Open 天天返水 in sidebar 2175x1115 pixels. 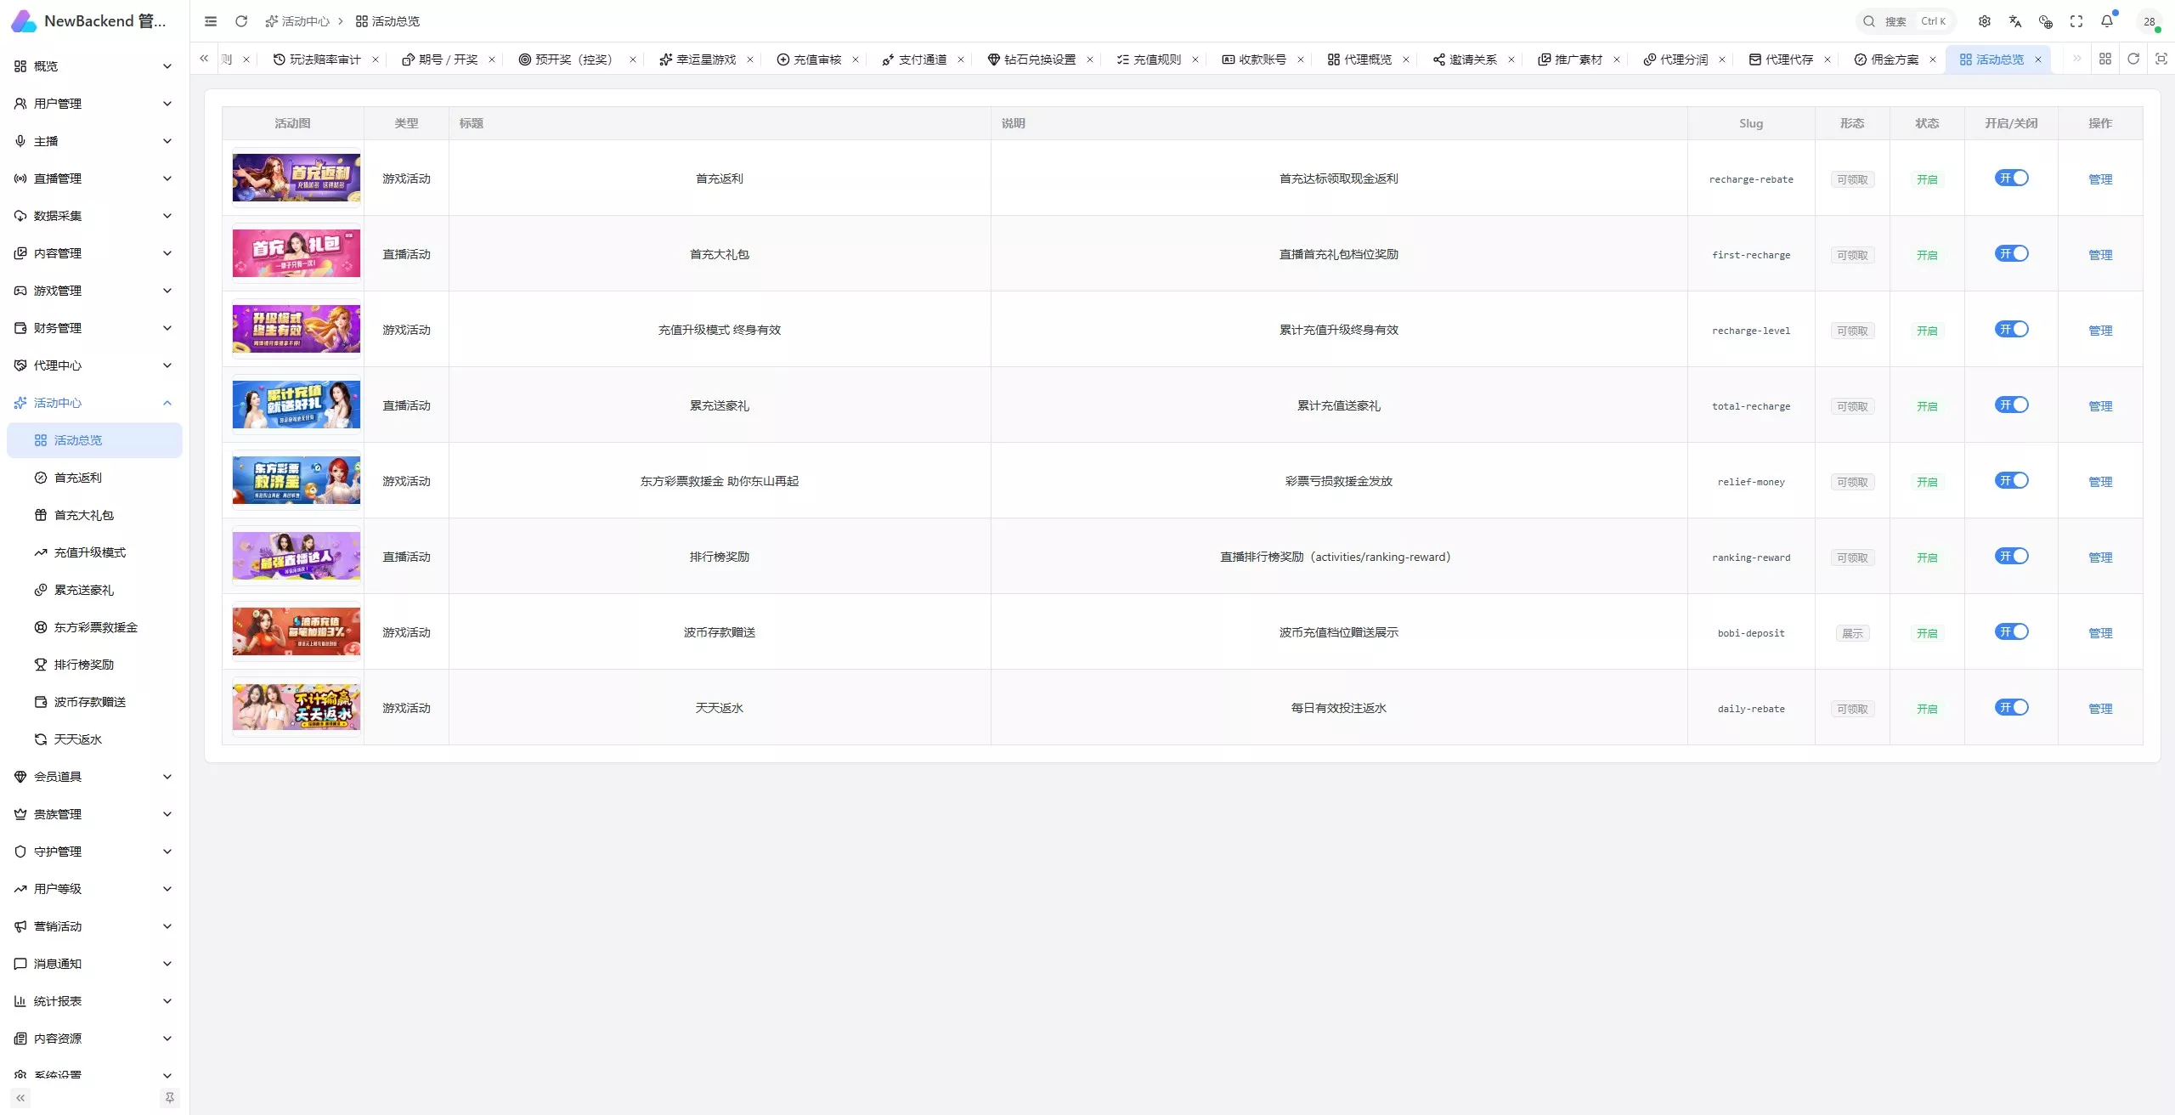pyautogui.click(x=94, y=739)
